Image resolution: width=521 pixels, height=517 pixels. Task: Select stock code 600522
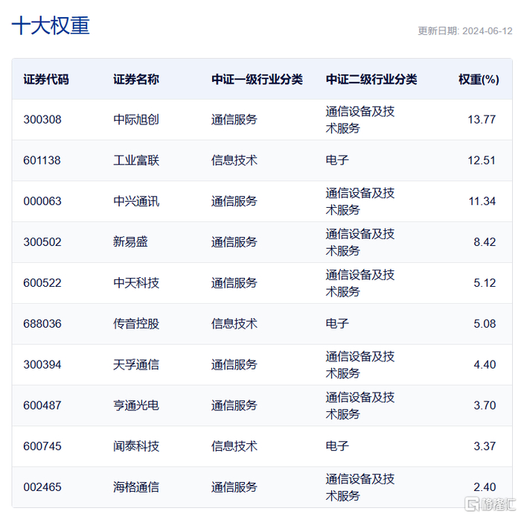42,283
